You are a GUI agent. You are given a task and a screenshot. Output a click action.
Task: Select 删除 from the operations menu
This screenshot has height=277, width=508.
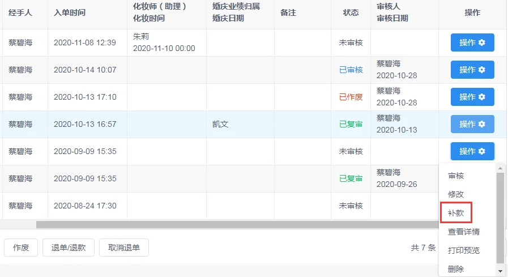pyautogui.click(x=456, y=269)
